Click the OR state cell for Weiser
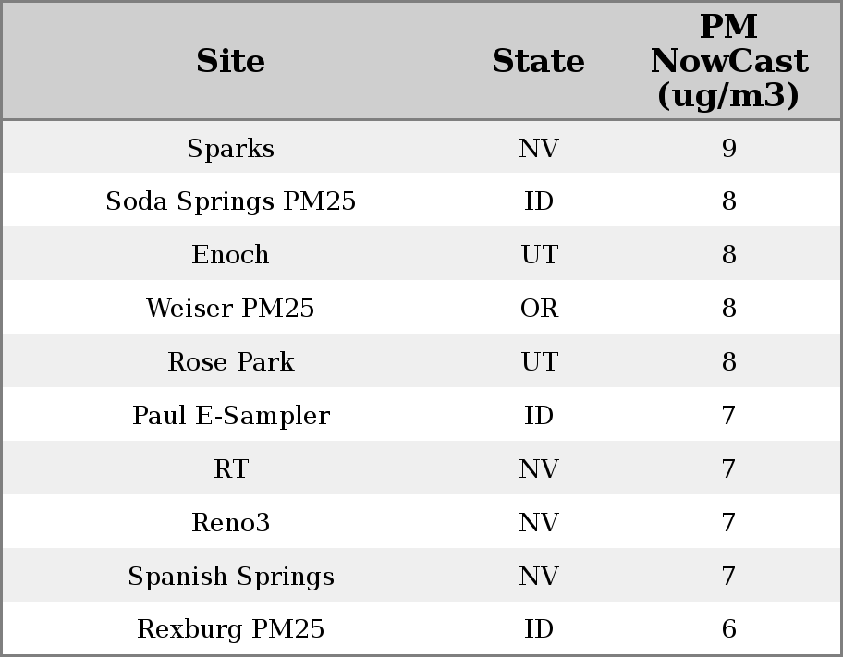843x657 pixels. [539, 309]
